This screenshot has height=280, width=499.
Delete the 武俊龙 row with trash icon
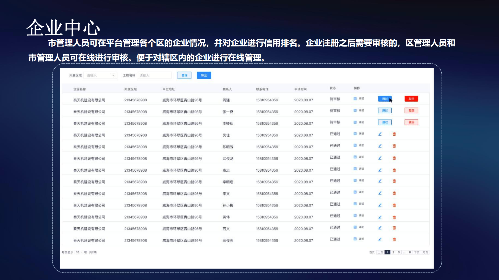pos(394,158)
